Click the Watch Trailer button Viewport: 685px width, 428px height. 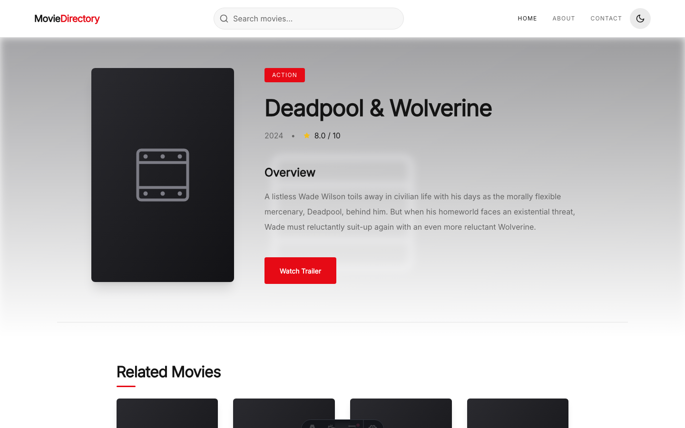click(300, 271)
